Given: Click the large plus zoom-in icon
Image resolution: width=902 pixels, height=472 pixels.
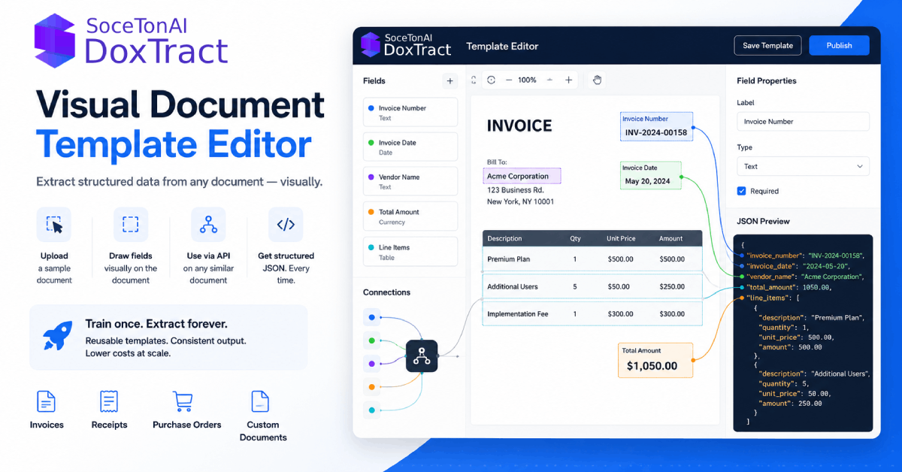Looking at the screenshot, I should tap(568, 80).
